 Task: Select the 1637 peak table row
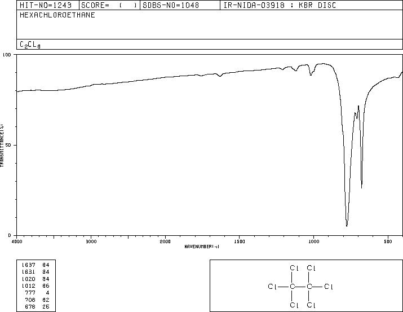click(36, 265)
